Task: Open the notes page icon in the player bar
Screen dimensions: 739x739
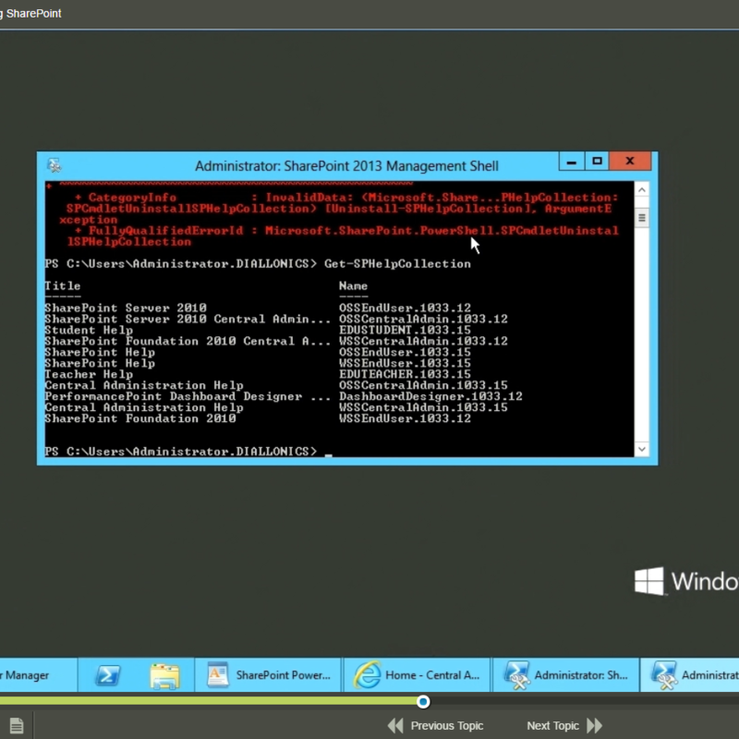Action: point(17,725)
